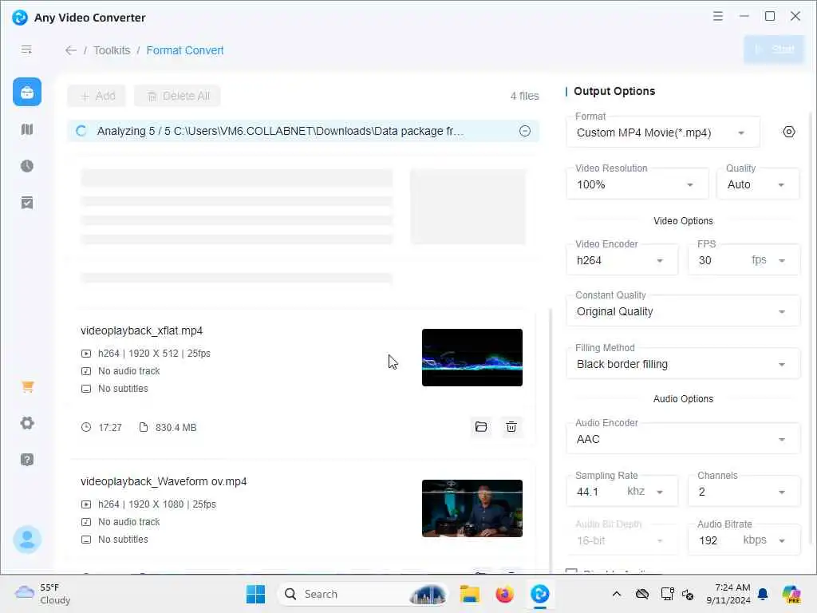The height and width of the screenshot is (613, 817).
Task: Open format settings target icon
Action: coord(789,132)
